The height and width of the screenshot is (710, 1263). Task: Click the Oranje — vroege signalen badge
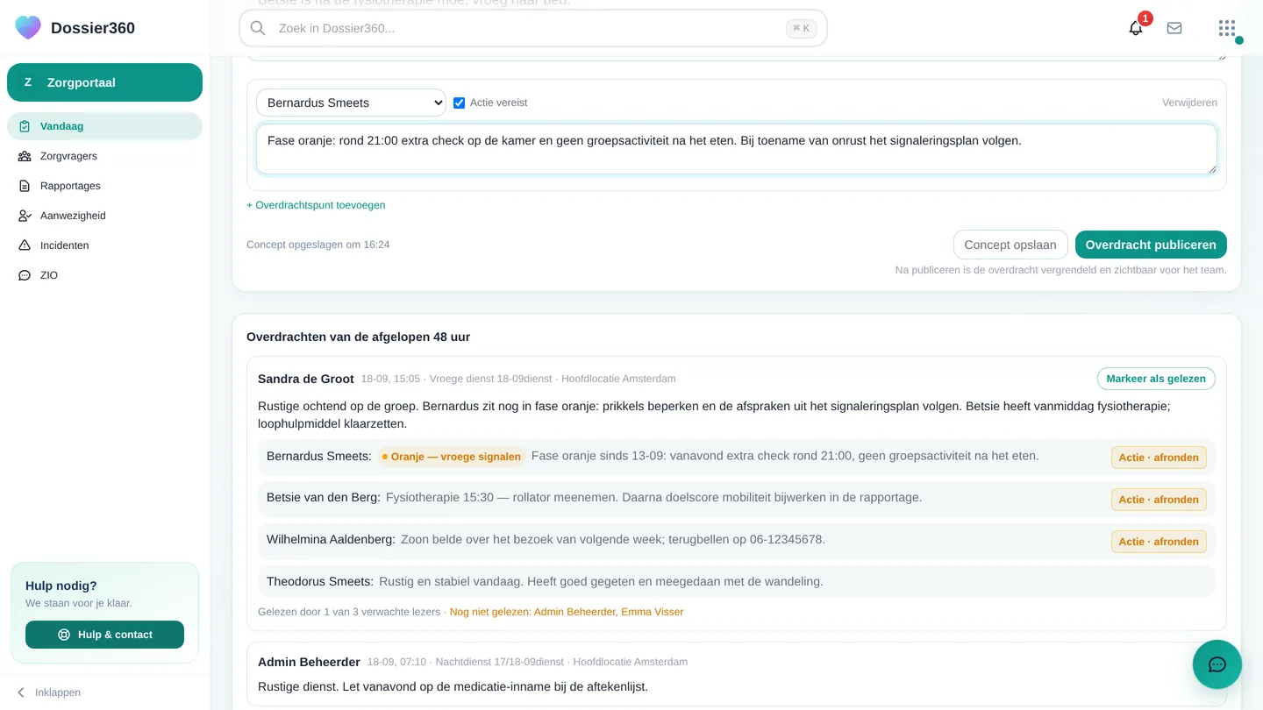[x=452, y=457]
